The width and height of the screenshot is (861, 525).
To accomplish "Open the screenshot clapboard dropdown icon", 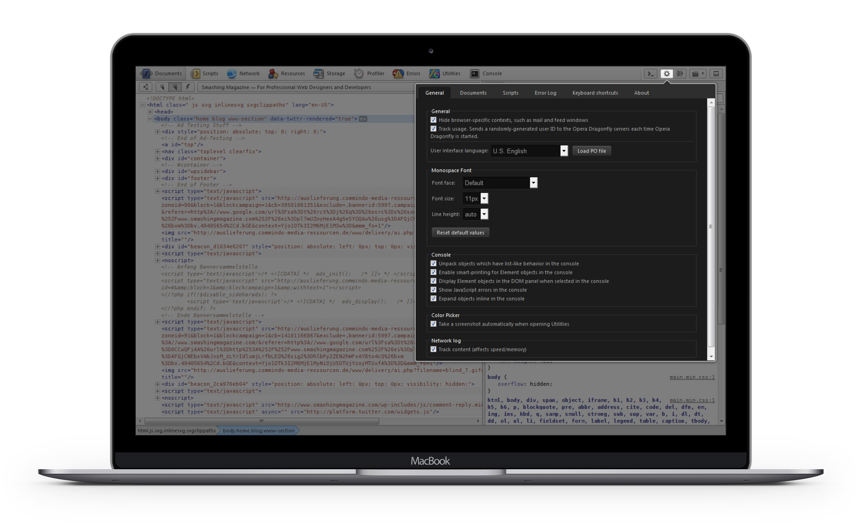I will click(x=698, y=73).
